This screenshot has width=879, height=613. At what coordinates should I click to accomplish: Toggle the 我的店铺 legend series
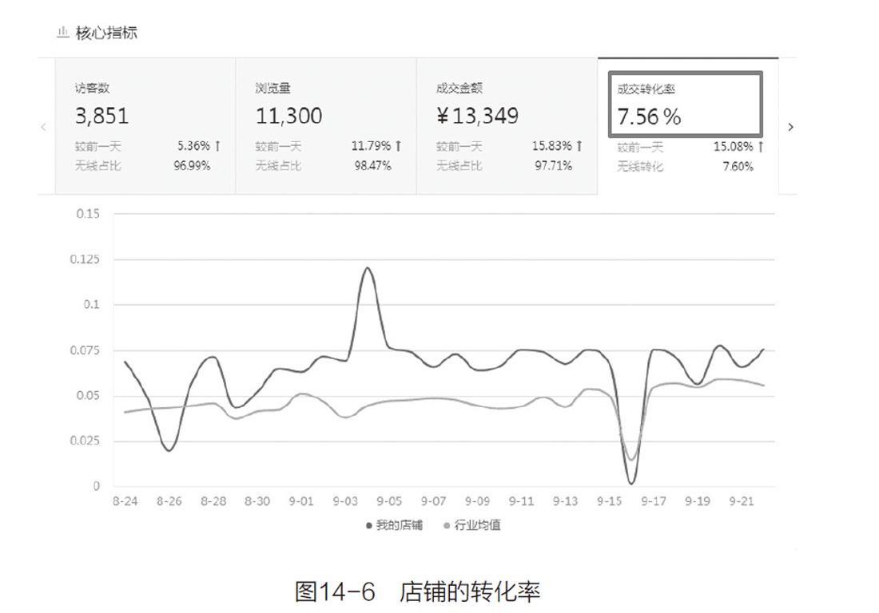click(394, 525)
